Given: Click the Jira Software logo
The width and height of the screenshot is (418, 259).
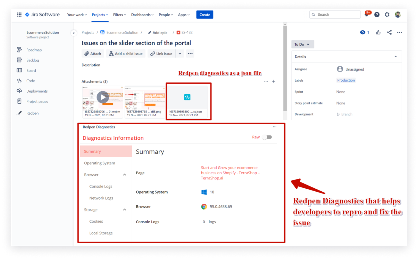Looking at the screenshot, I should (42, 15).
